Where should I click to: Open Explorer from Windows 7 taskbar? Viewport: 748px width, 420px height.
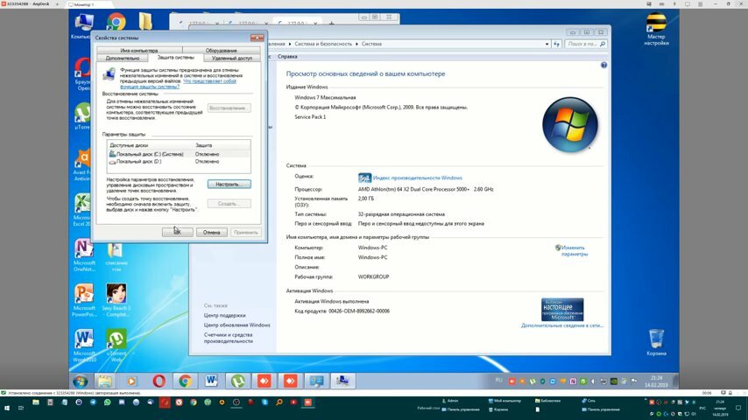[105, 381]
